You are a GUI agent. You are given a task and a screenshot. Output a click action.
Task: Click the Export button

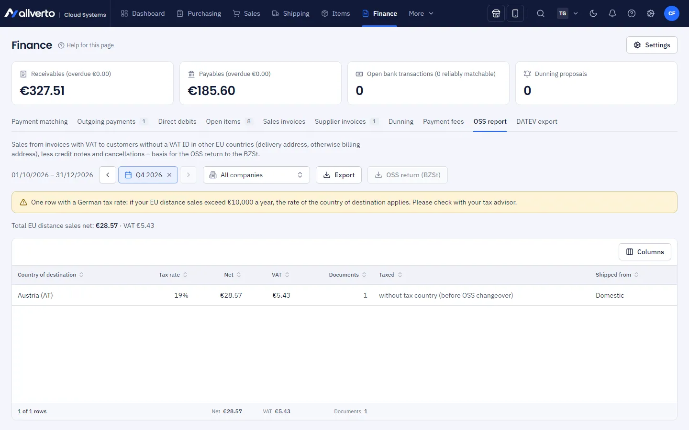339,175
